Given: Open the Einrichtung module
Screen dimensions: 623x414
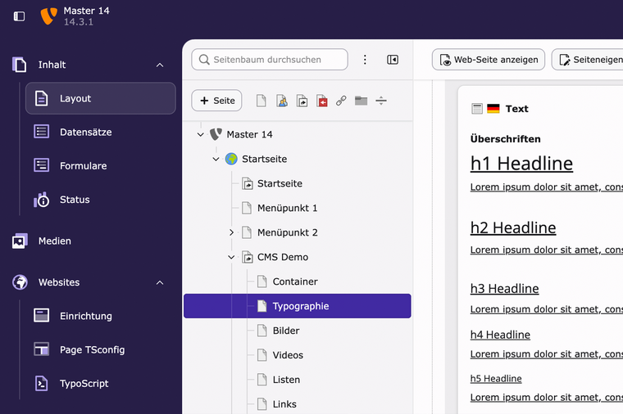Looking at the screenshot, I should click(101, 316).
